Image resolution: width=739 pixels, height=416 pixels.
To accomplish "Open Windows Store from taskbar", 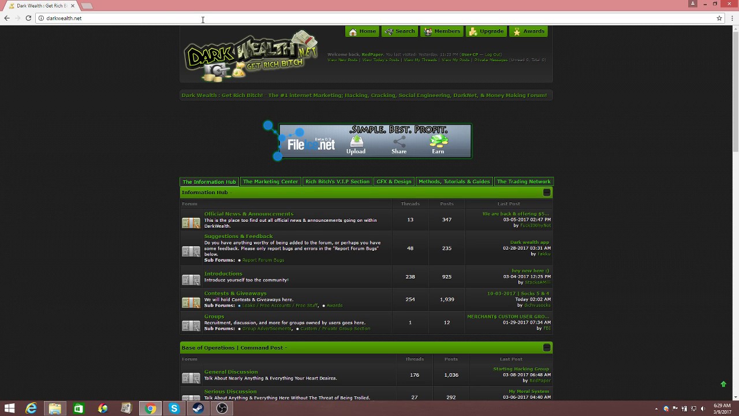I will coord(79,408).
